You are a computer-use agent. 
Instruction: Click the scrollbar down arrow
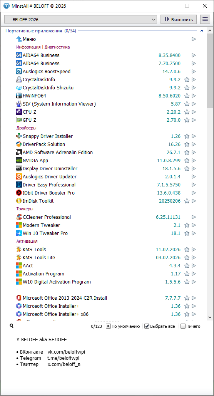(x=210, y=317)
